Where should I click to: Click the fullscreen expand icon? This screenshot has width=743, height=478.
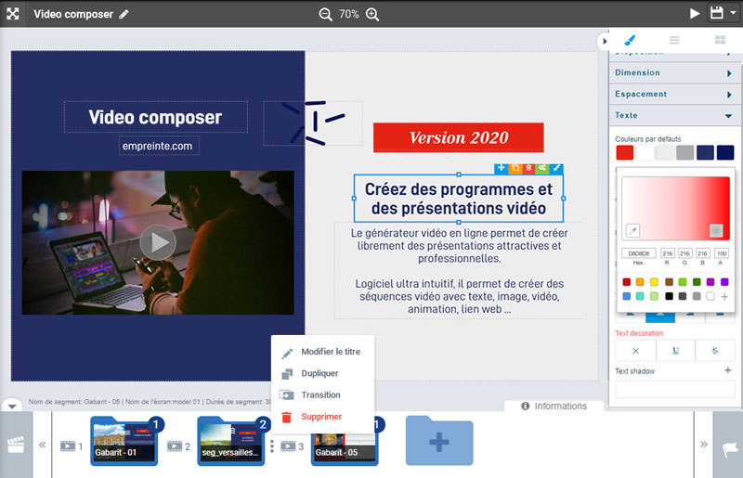13,14
